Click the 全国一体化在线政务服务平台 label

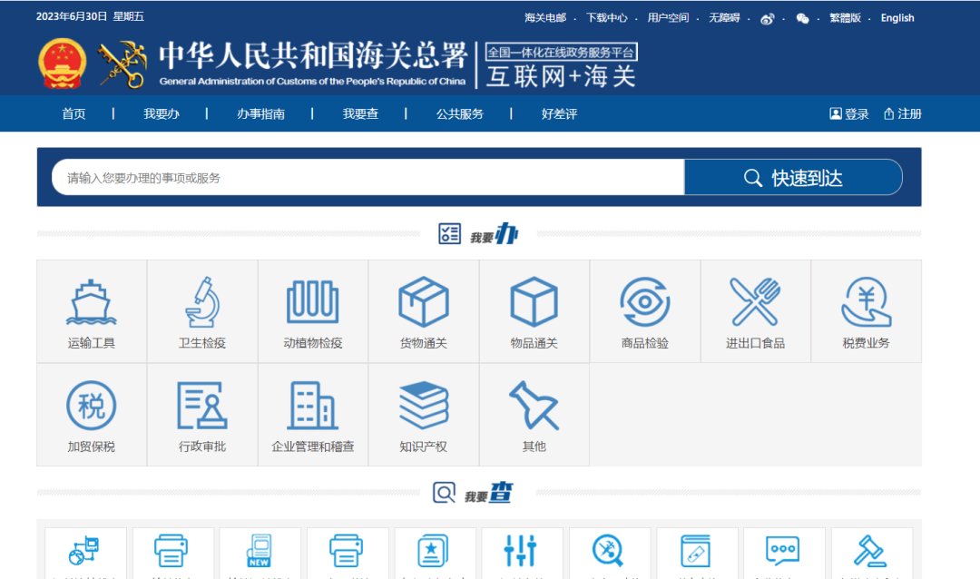coord(562,52)
